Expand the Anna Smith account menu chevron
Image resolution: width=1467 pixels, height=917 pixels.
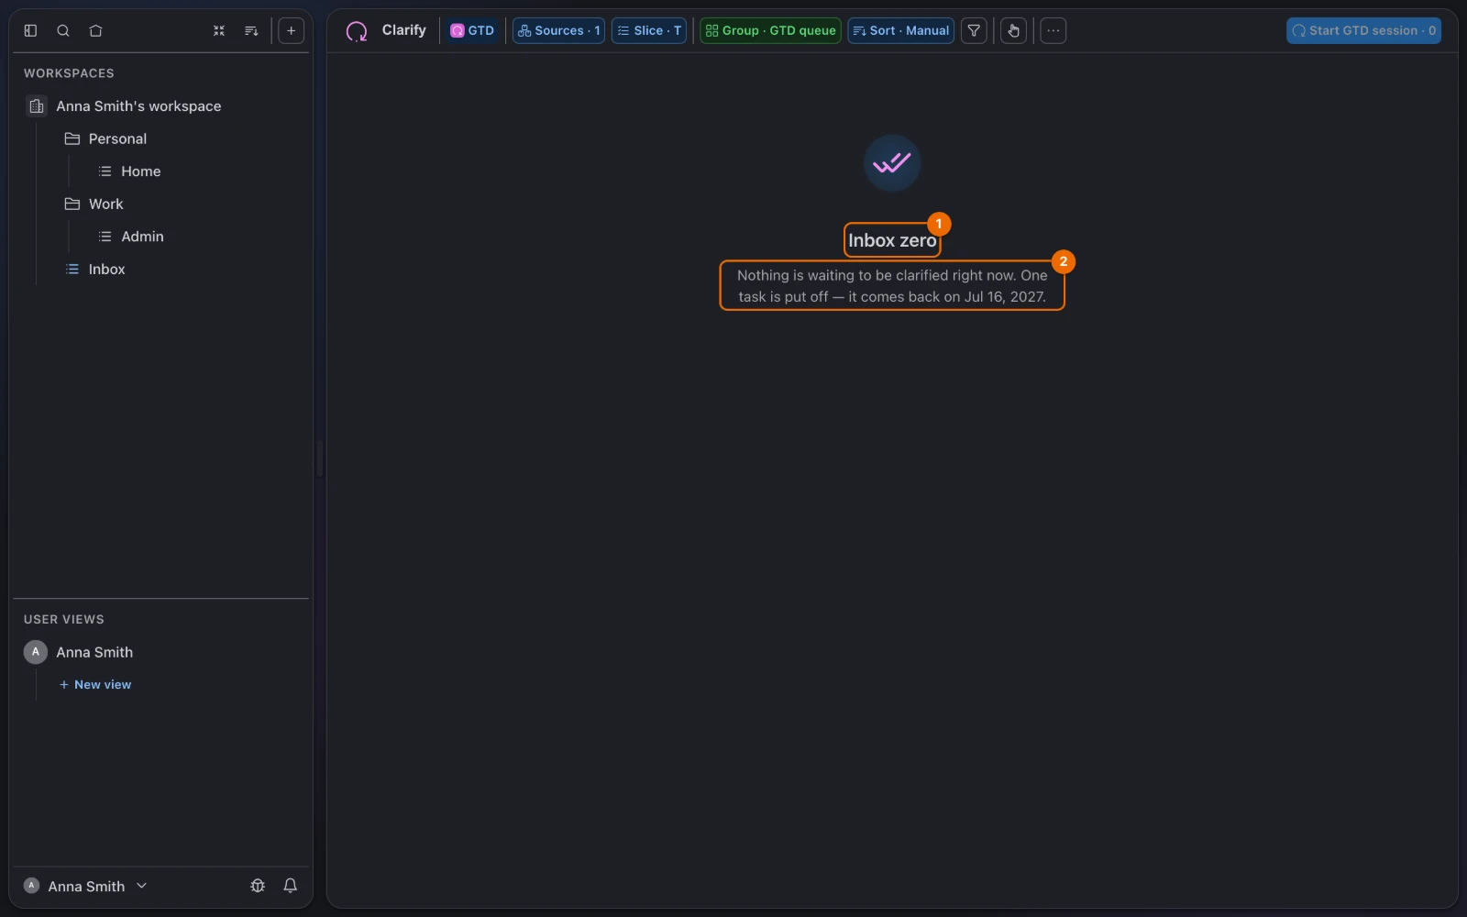click(x=141, y=886)
